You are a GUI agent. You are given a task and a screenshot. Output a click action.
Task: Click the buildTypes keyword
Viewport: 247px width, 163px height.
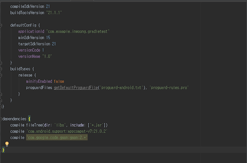tap(20, 69)
